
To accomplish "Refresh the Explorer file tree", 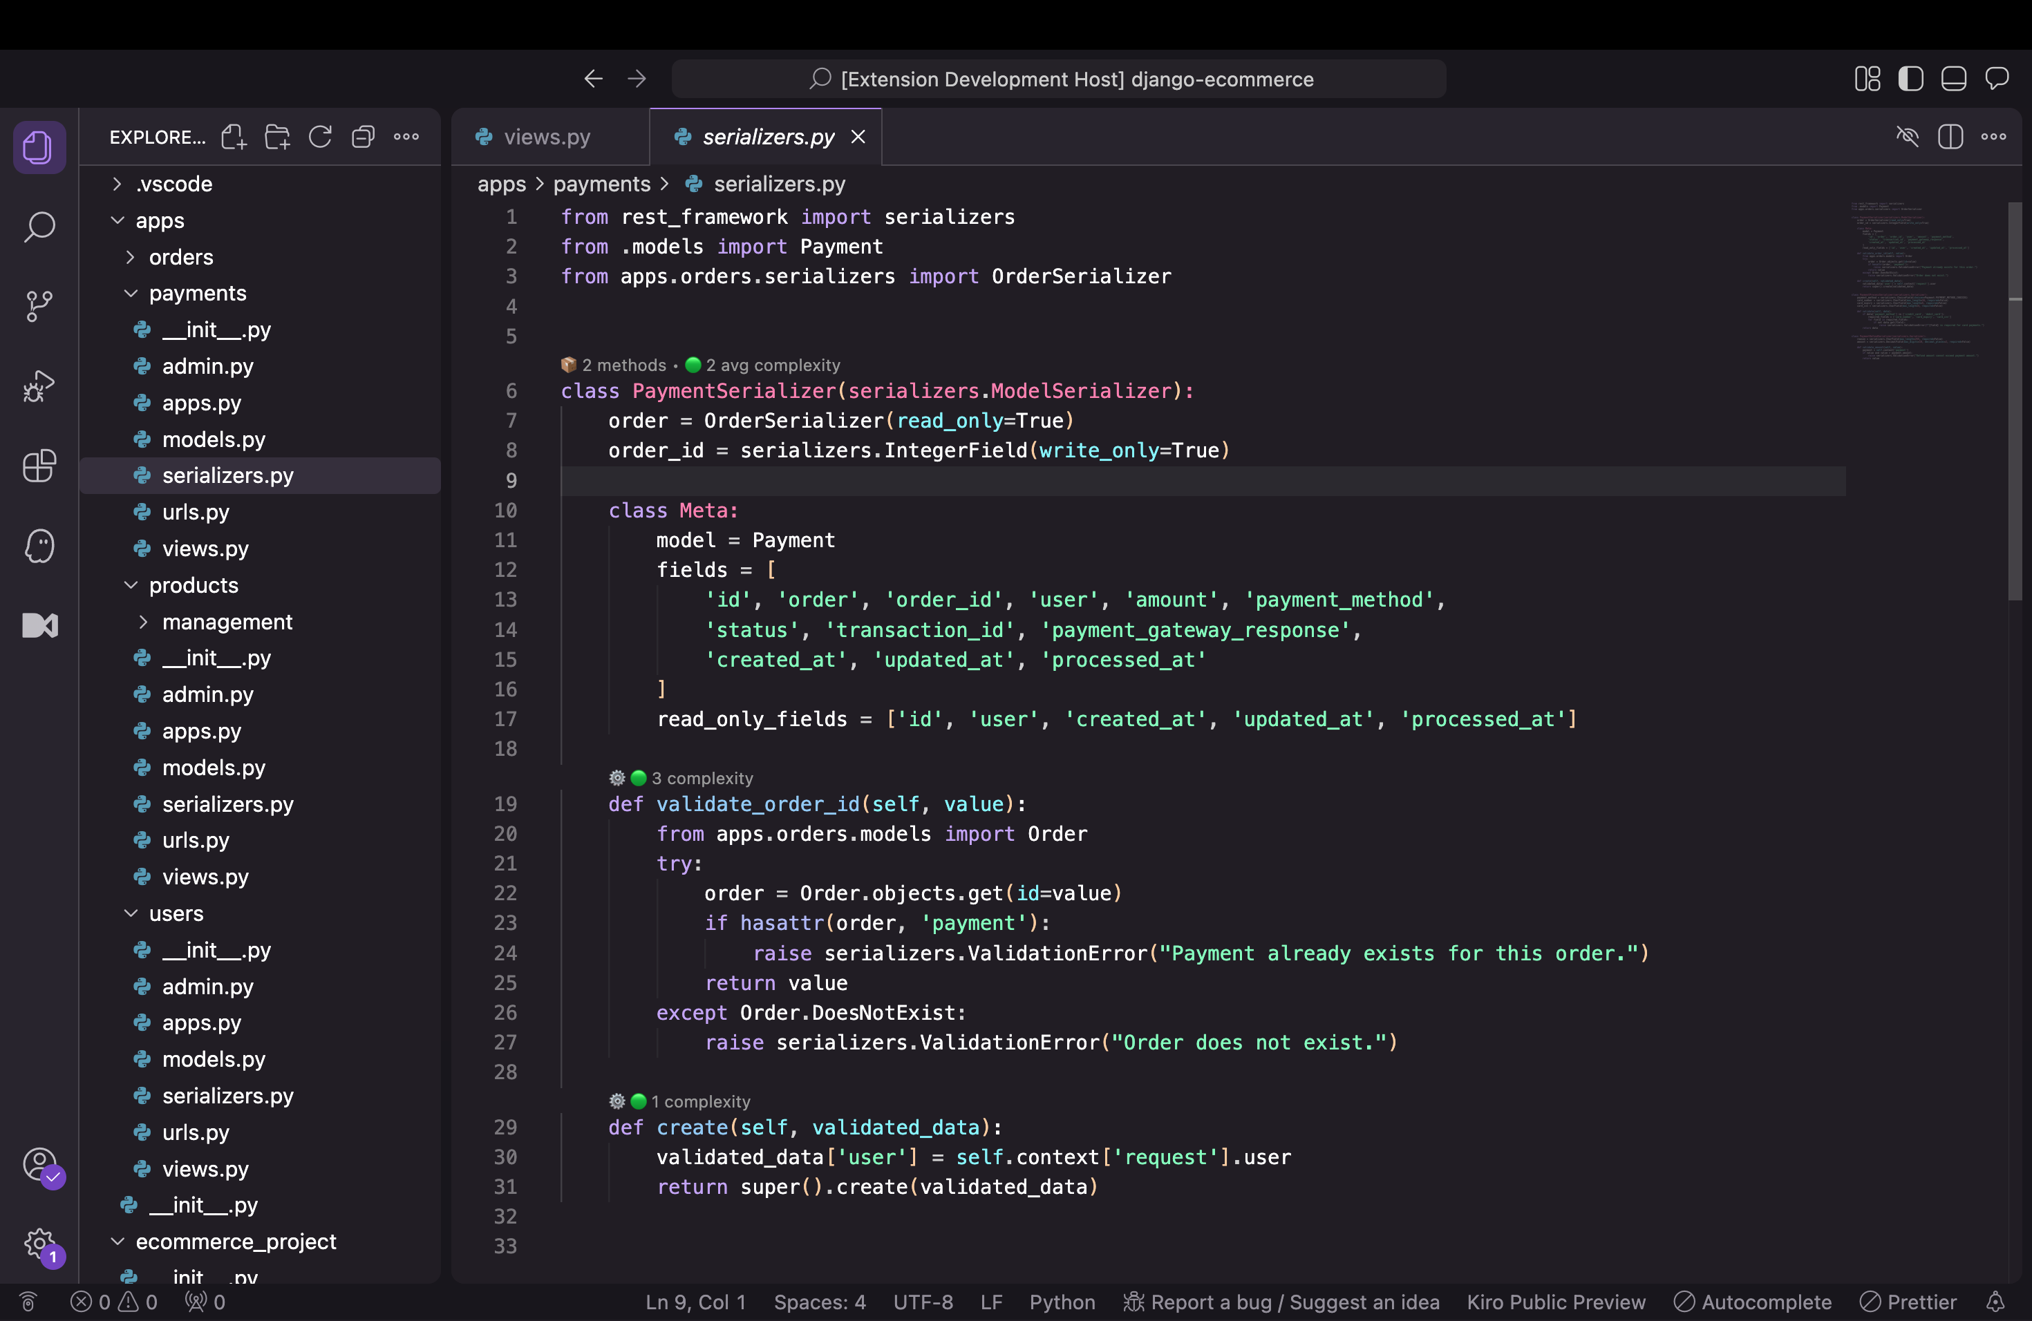I will (x=320, y=137).
